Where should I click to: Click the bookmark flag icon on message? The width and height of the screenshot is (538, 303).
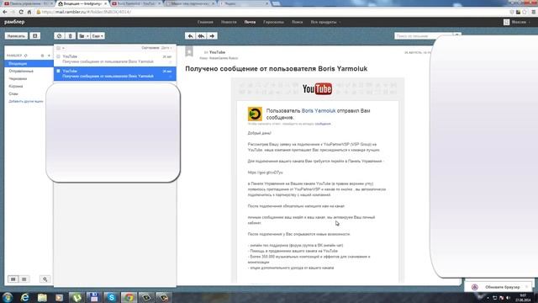[x=189, y=51]
